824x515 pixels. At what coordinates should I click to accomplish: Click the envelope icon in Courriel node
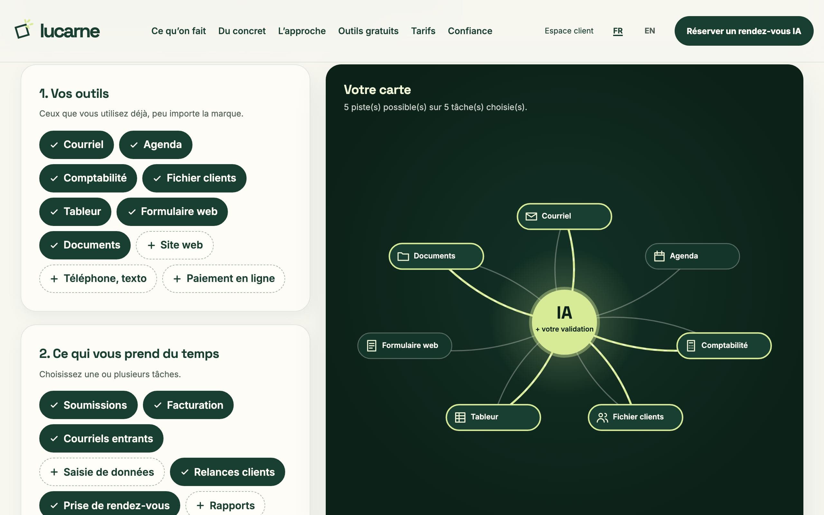[x=531, y=216]
